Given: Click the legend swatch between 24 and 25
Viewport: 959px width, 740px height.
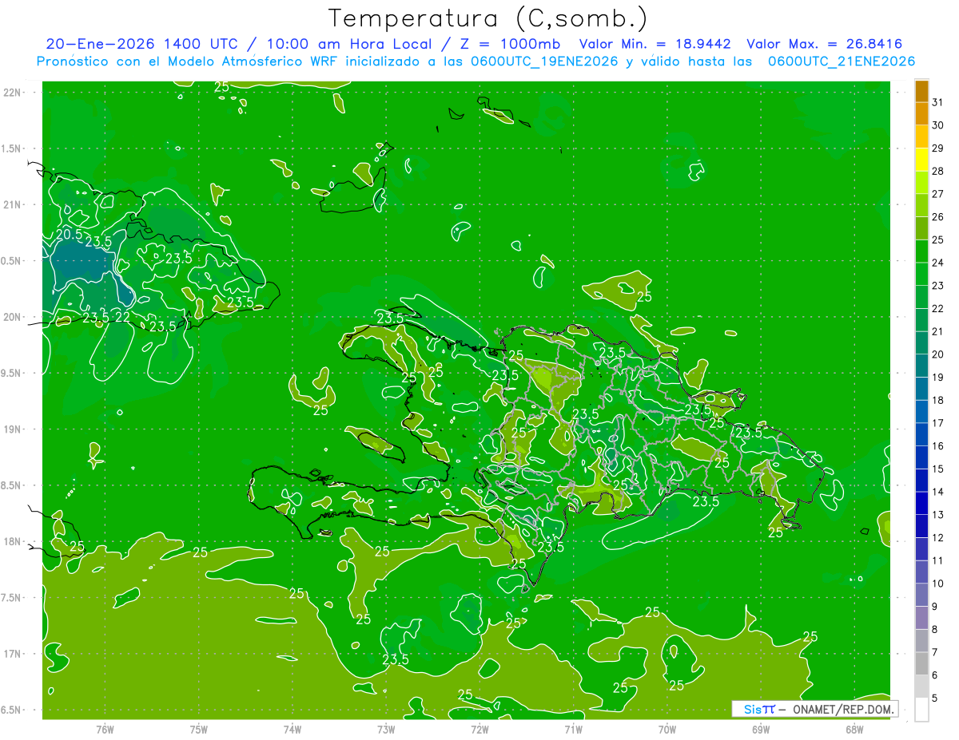Looking at the screenshot, I should point(922,251).
